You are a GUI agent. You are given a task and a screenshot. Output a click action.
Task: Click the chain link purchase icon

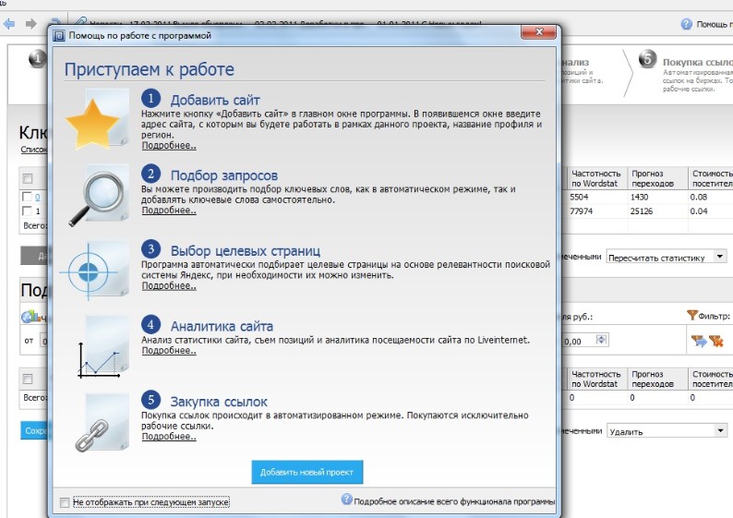pos(91,436)
